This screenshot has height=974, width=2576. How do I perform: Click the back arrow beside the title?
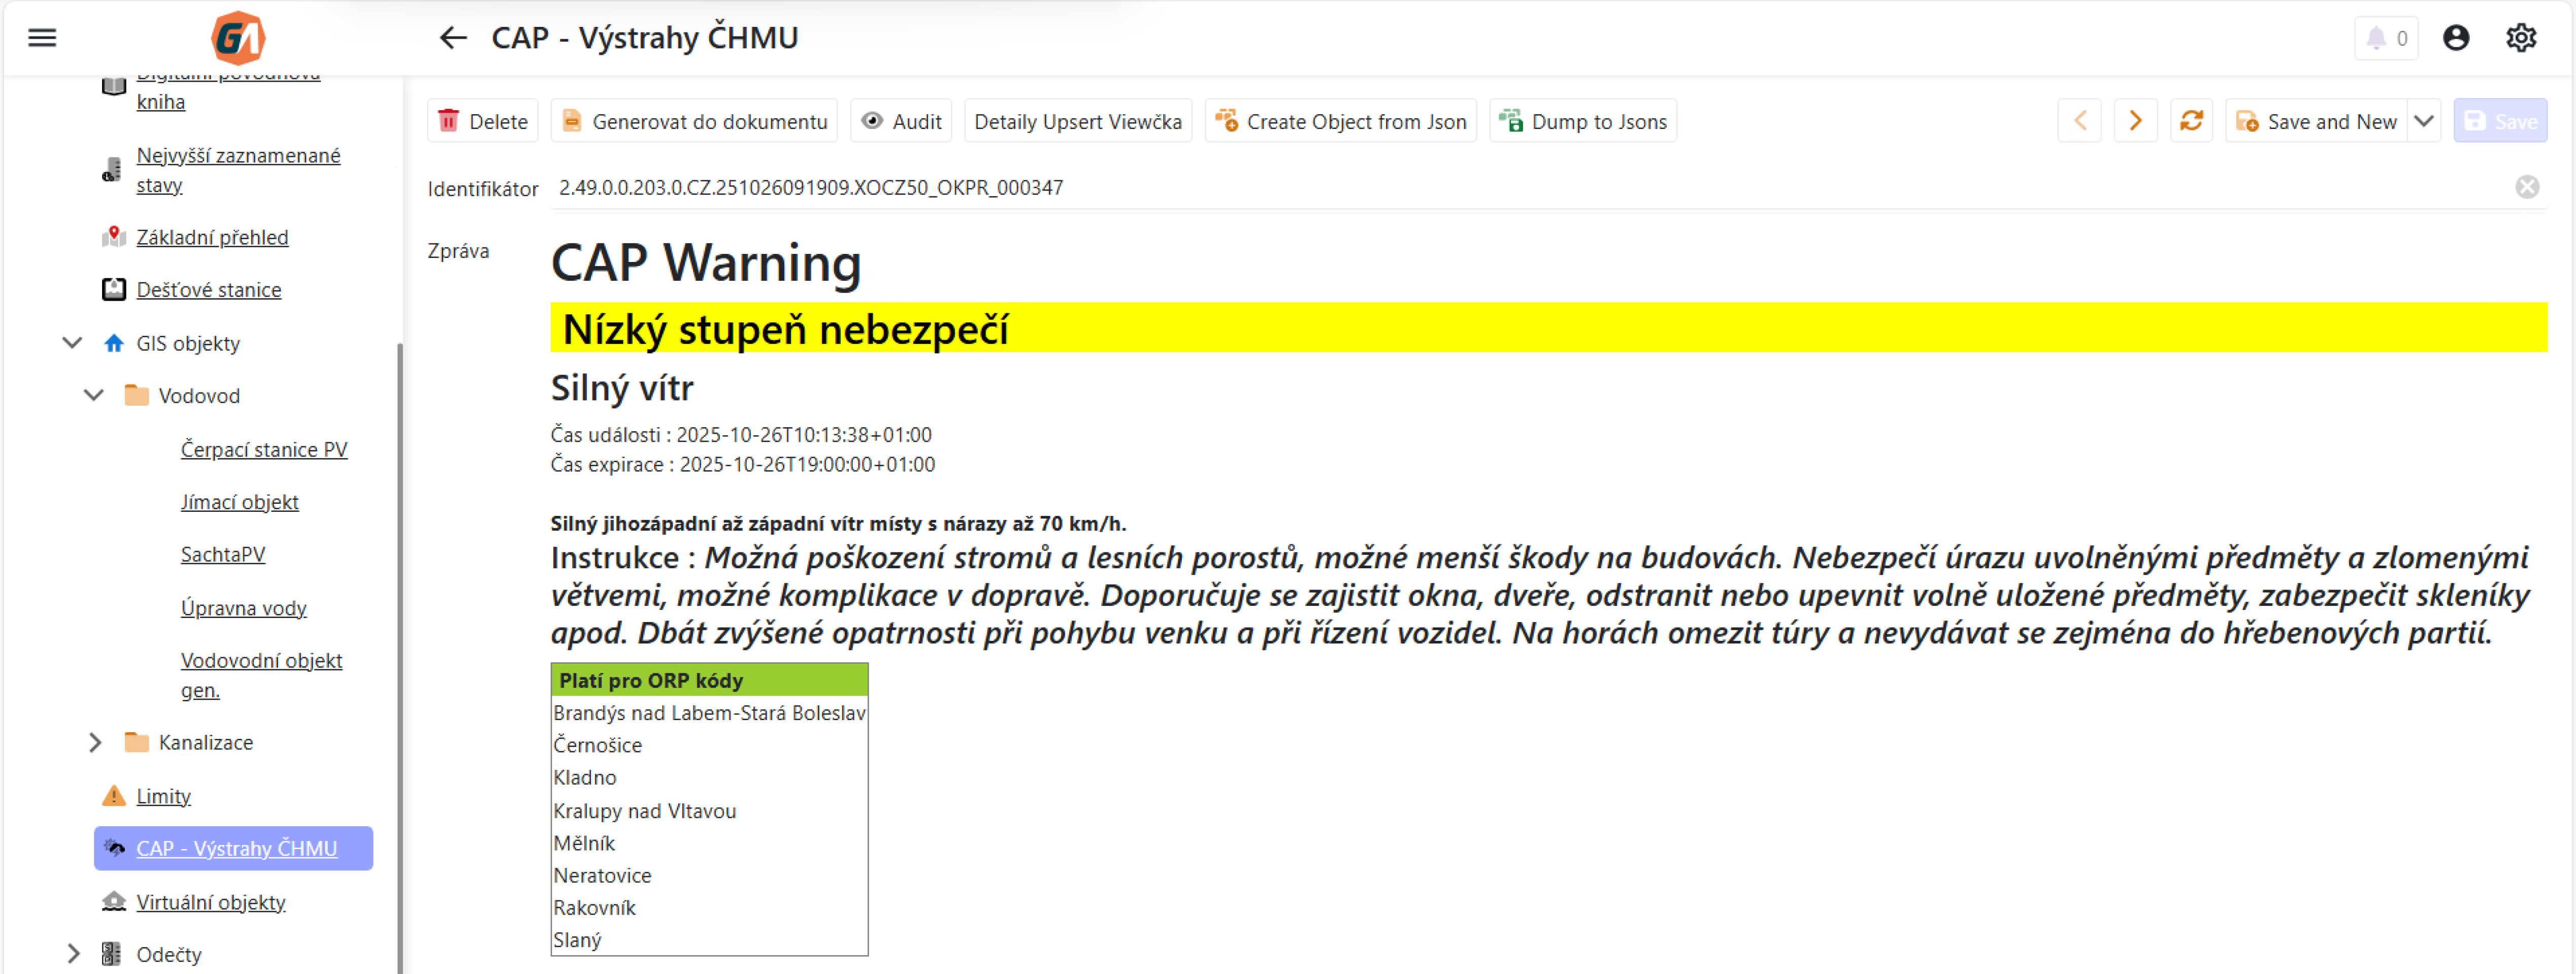click(x=453, y=38)
